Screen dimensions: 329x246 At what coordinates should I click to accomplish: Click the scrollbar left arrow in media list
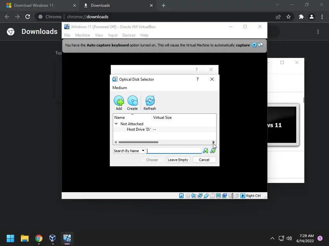pyautogui.click(x=115, y=142)
